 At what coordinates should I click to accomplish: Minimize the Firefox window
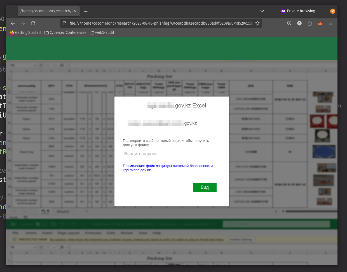pyautogui.click(x=323, y=11)
